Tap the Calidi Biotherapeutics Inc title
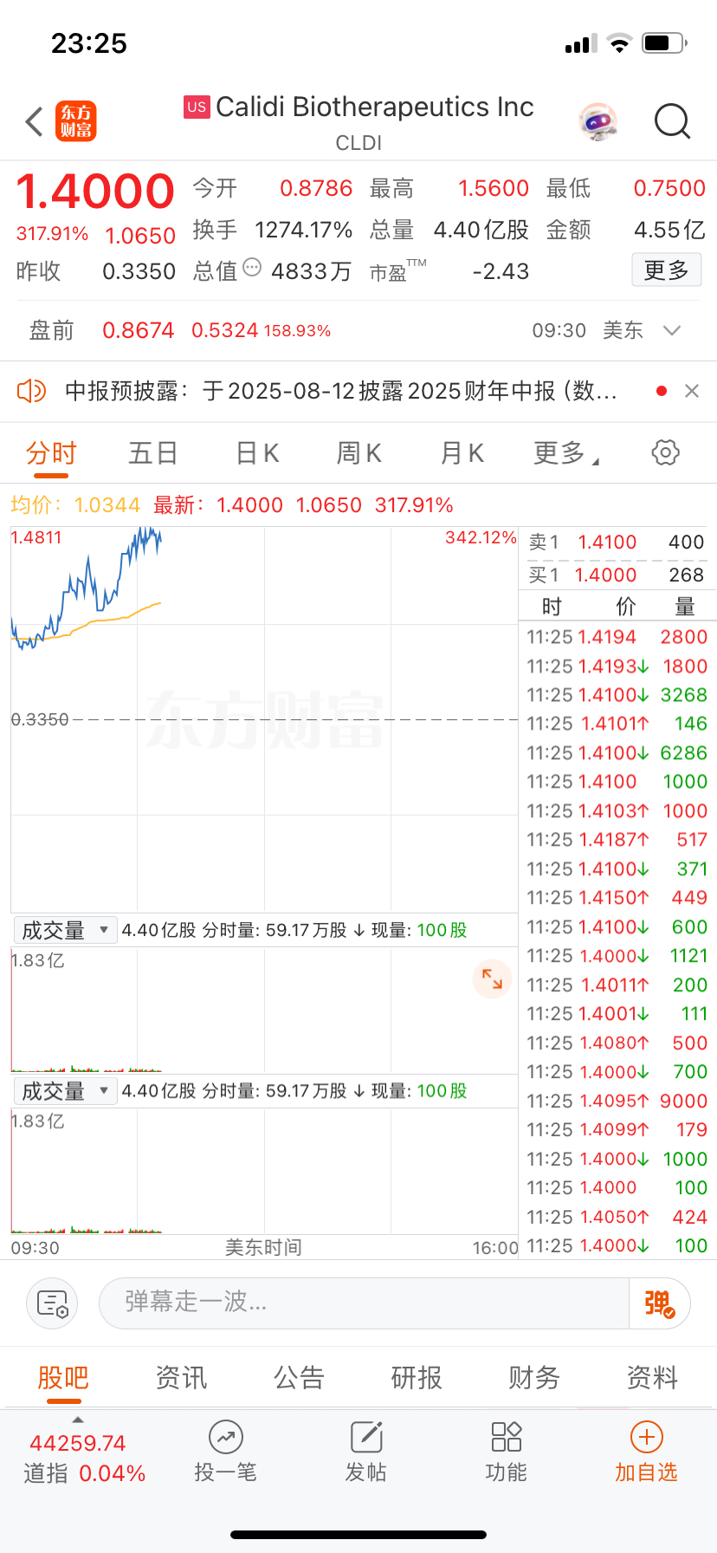The width and height of the screenshot is (717, 1553). 375,107
